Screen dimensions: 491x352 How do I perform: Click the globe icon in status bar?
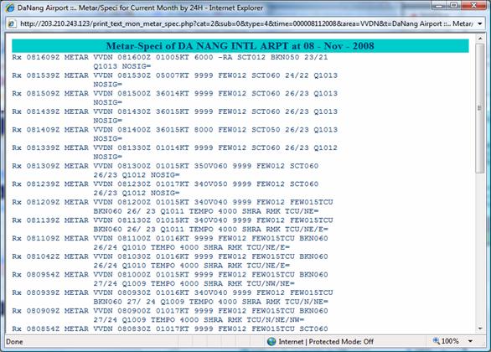271,341
